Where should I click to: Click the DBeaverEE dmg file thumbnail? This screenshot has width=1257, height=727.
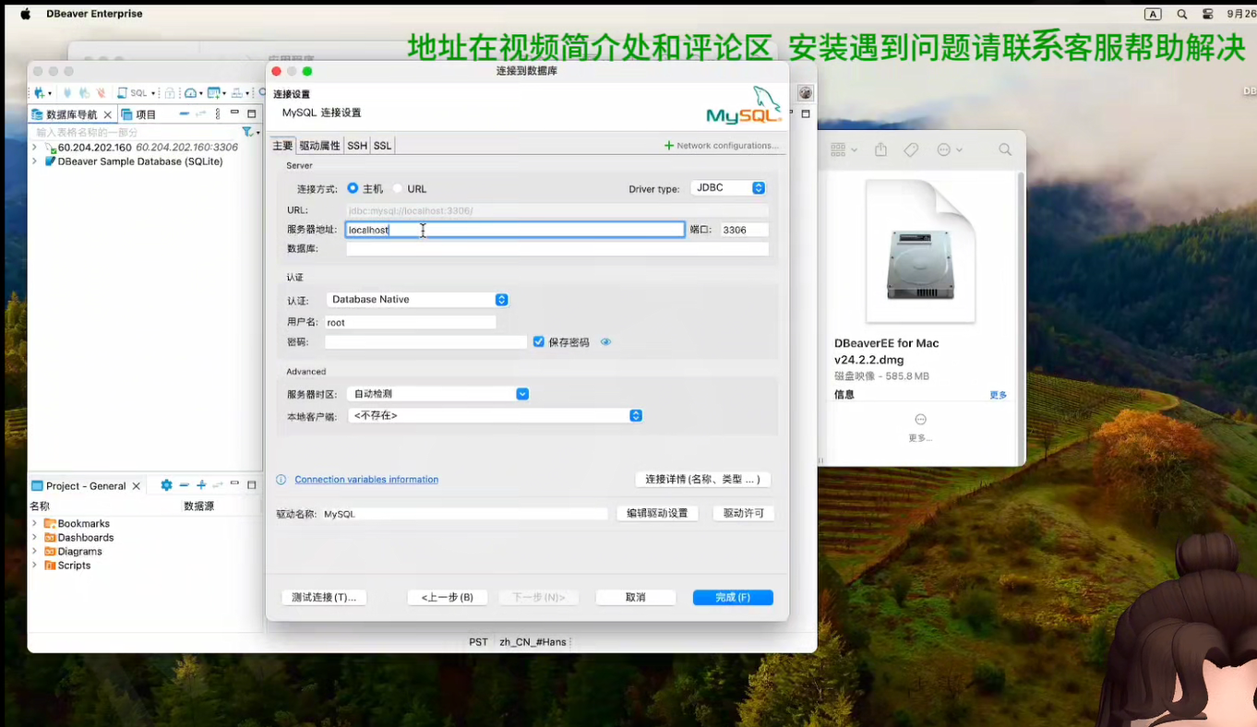tap(918, 251)
